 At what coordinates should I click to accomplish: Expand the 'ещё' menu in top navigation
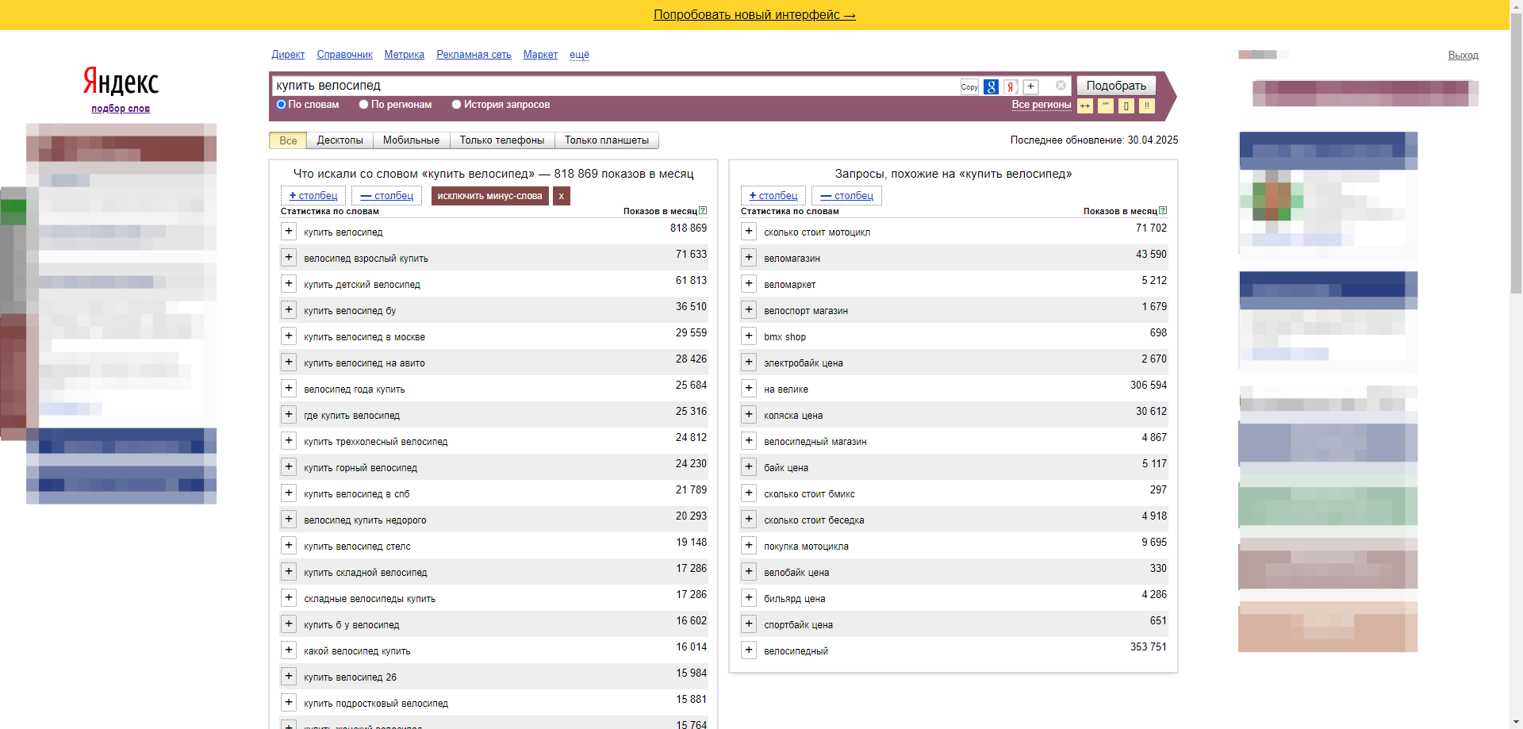(x=579, y=55)
